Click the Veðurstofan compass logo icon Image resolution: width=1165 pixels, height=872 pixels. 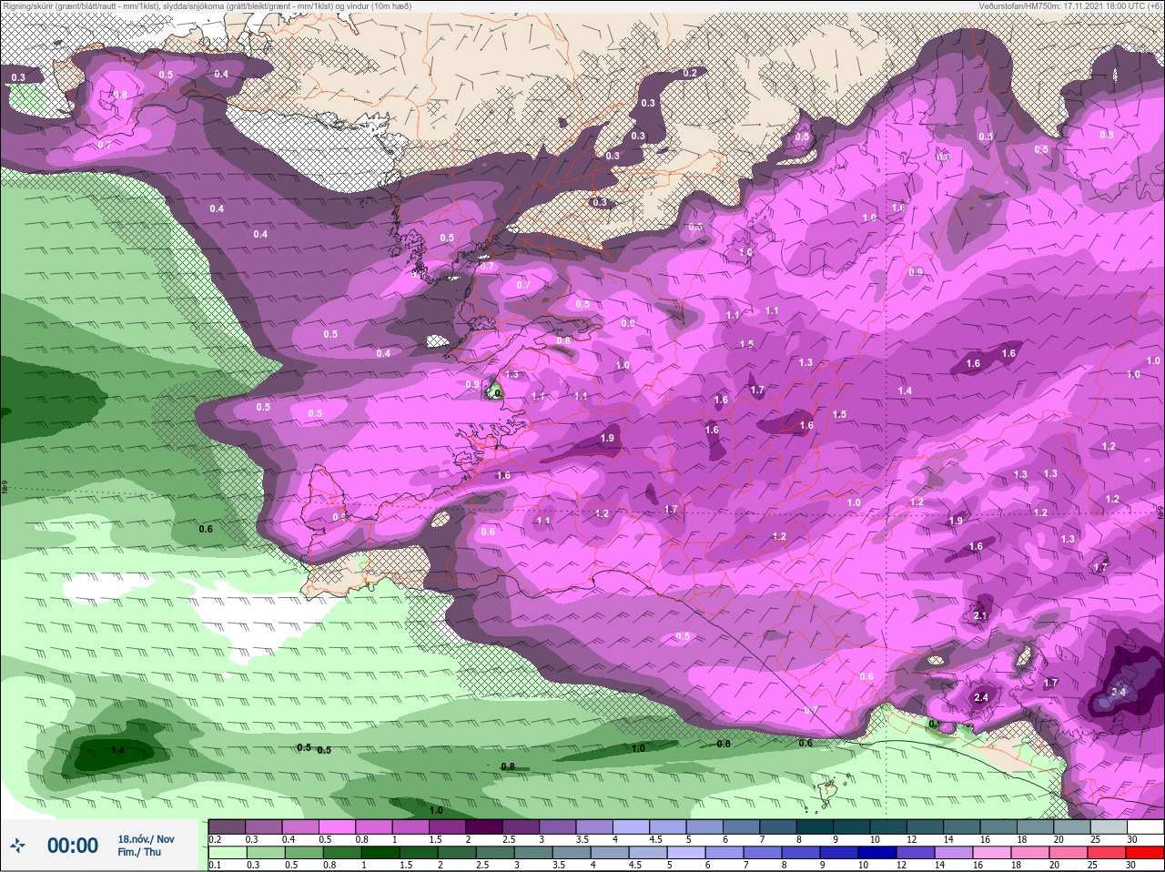point(18,846)
